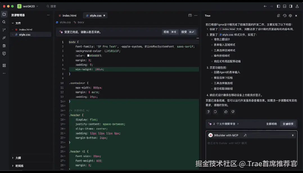
Task: Copy the AI response
Action: (208, 112)
